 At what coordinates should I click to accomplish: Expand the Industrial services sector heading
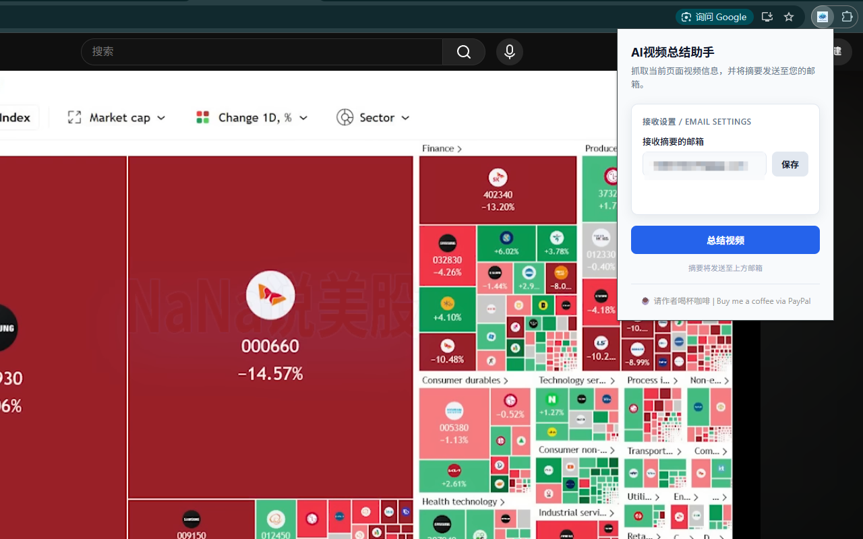click(577, 513)
